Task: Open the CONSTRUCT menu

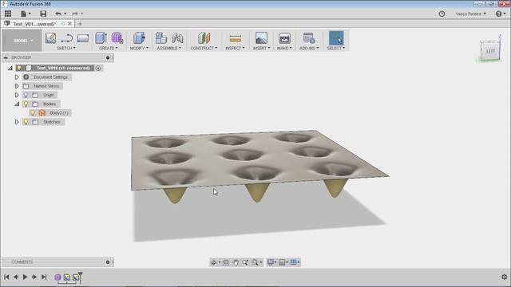Action: pos(204,48)
